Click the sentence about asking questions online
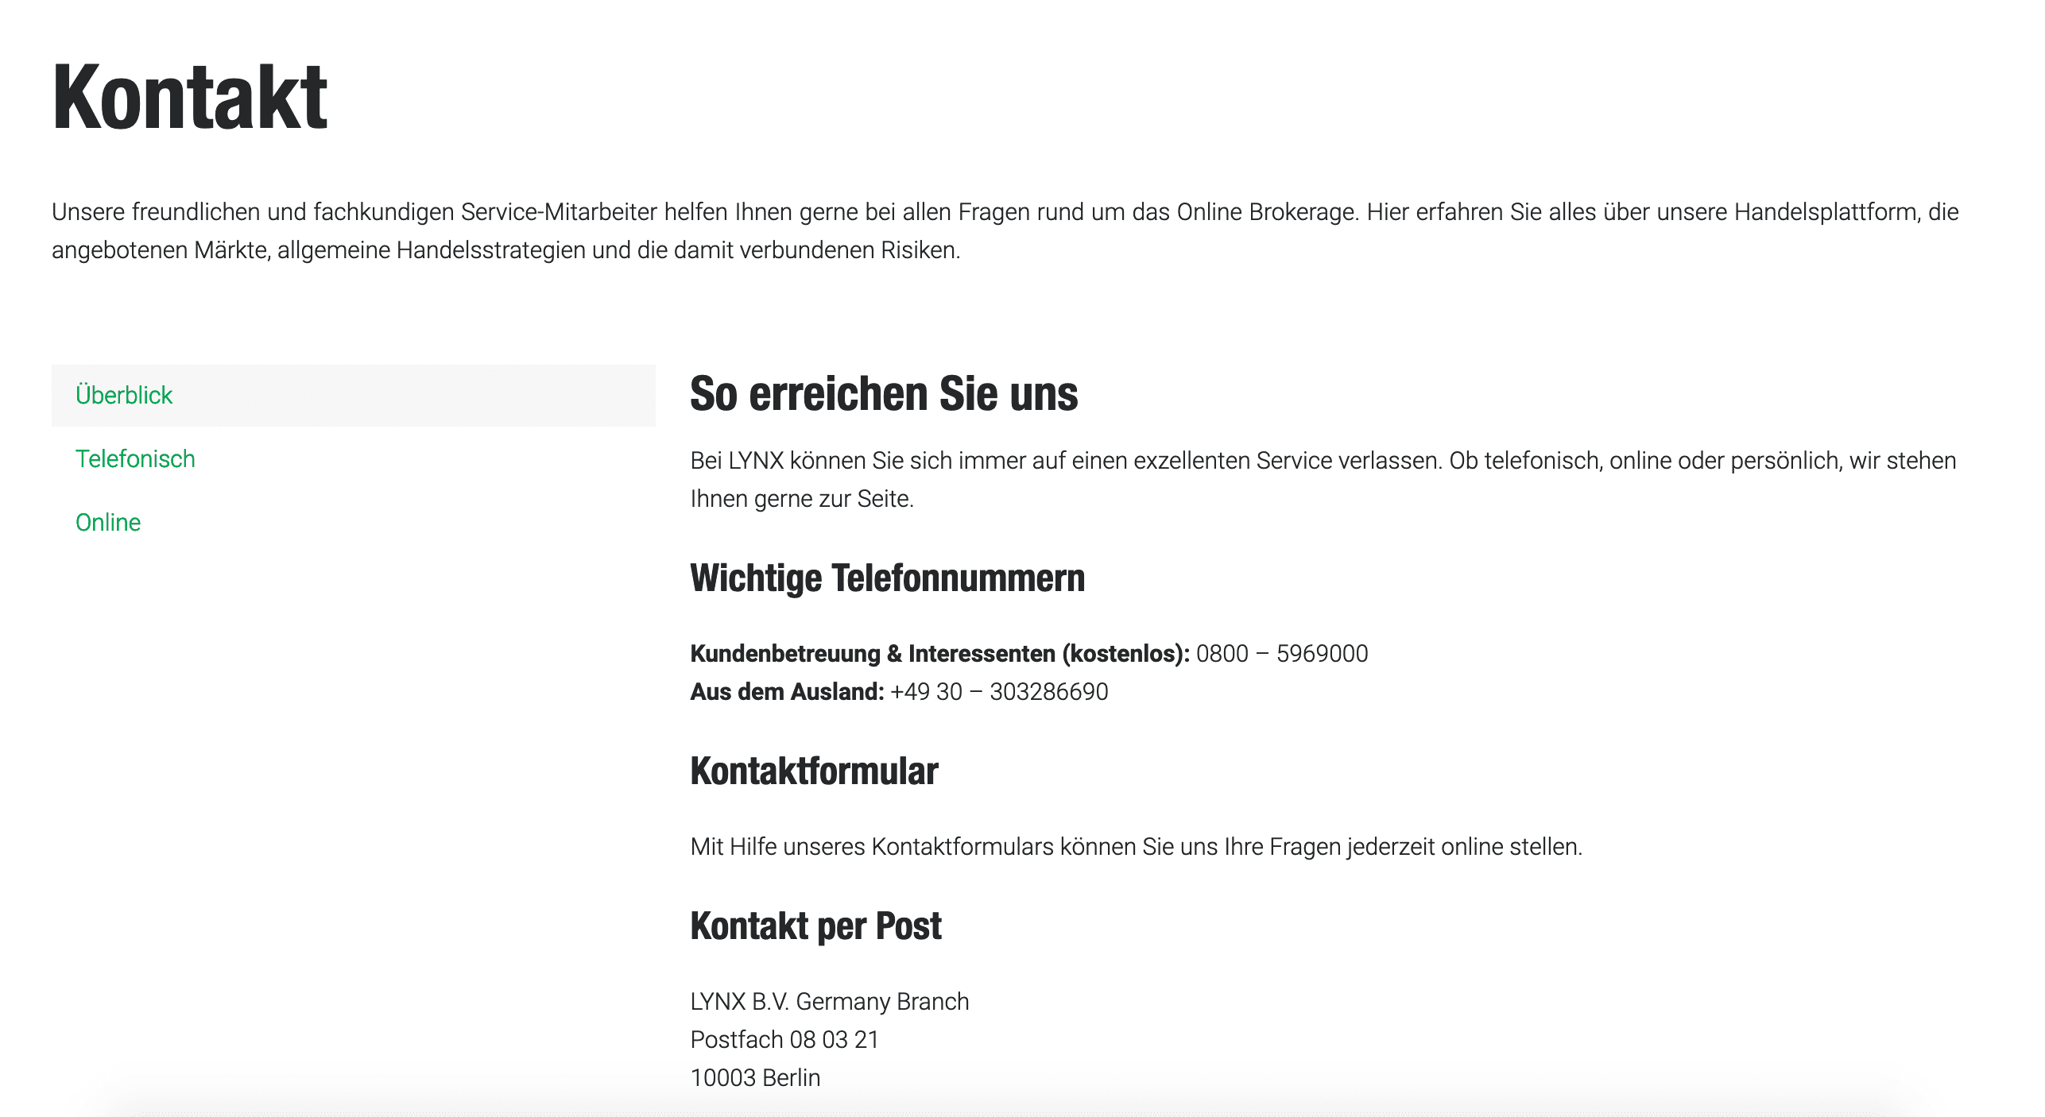The image size is (2045, 1117). 1136,846
